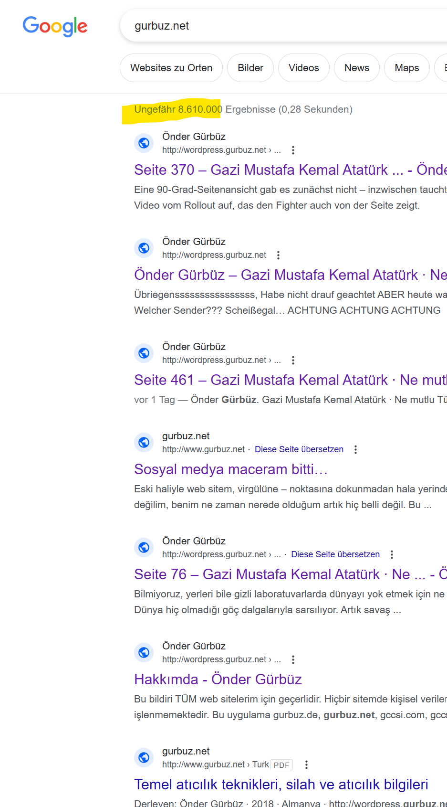Screen dimensions: 447x807
Task: Click the vor 1 Tag snippet text
Action: pyautogui.click(x=291, y=400)
